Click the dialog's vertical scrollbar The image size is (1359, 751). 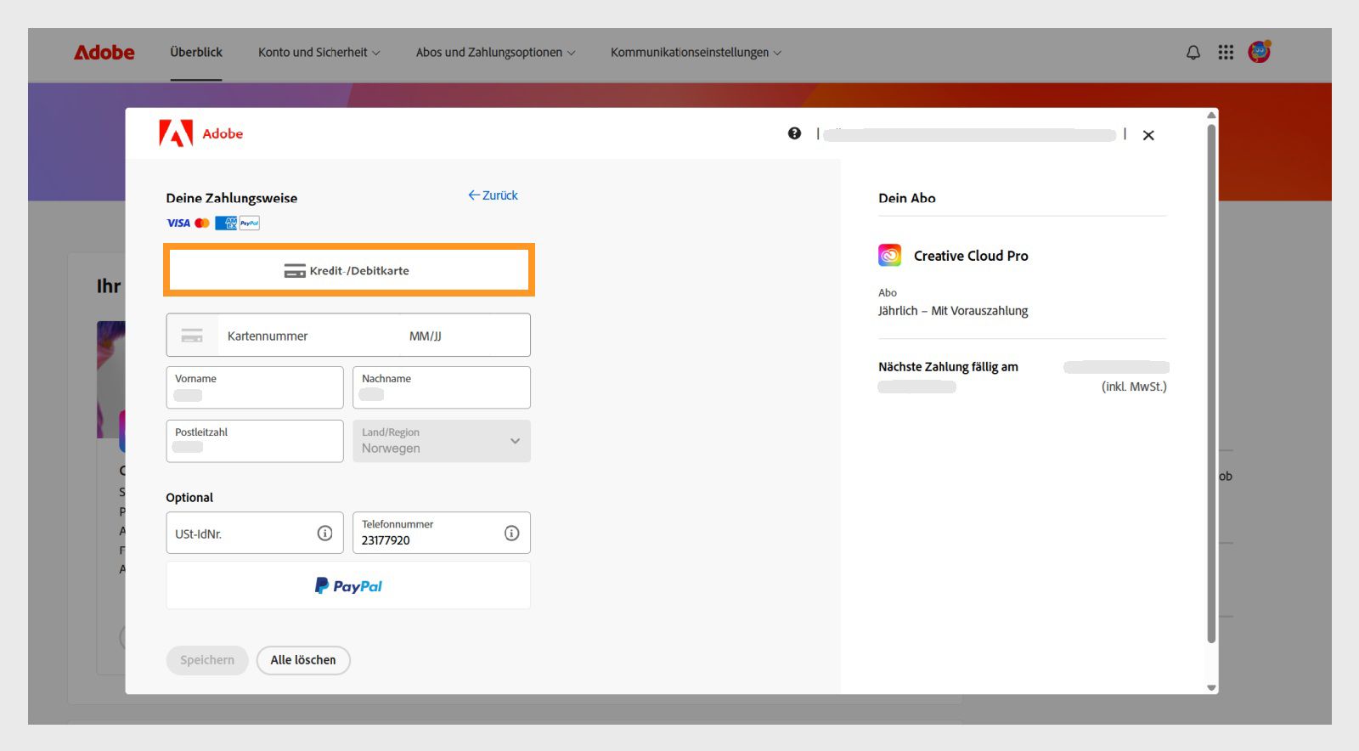pos(1212,382)
